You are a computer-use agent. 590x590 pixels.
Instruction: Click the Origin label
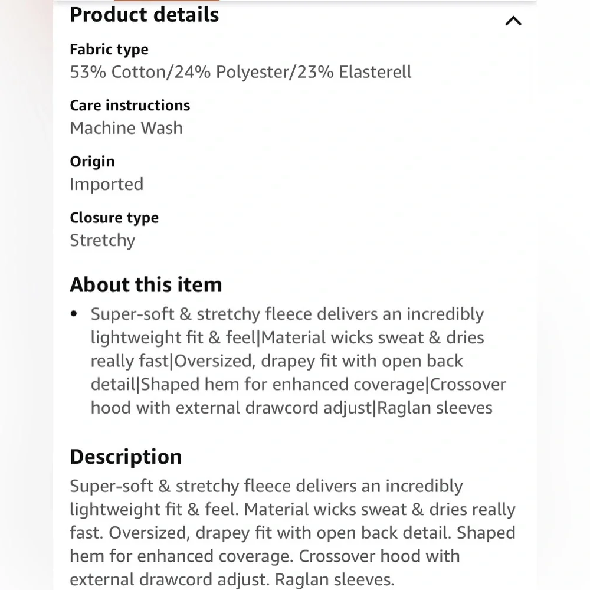[x=92, y=162]
